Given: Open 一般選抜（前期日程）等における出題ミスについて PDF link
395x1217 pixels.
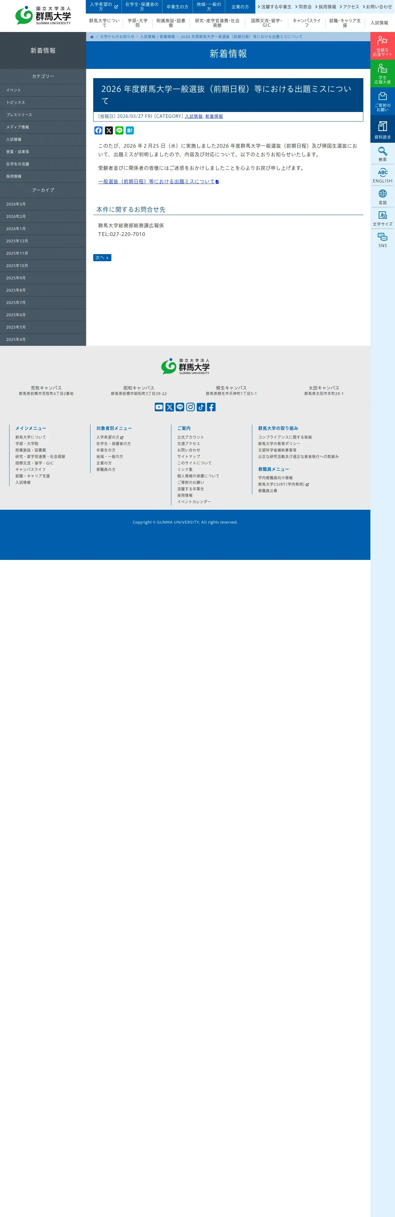Looking at the screenshot, I should click(x=158, y=182).
